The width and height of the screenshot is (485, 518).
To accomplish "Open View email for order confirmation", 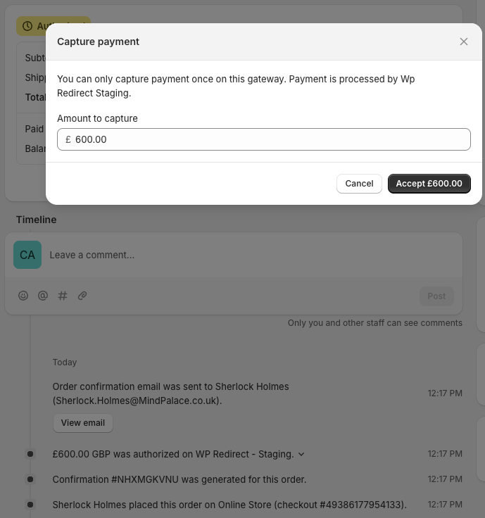I will coord(83,423).
